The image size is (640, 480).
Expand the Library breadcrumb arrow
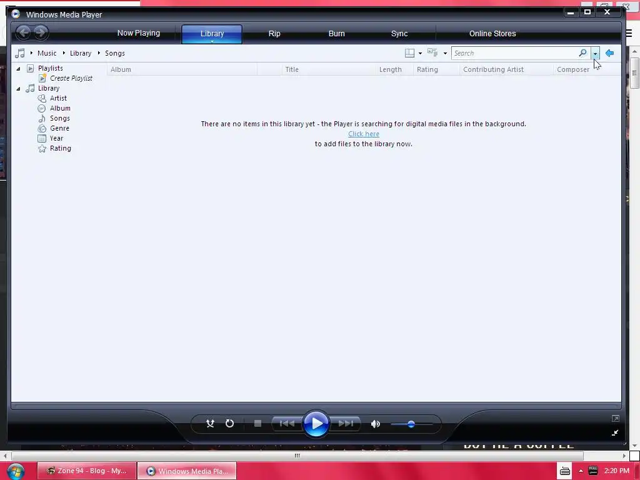(98, 53)
